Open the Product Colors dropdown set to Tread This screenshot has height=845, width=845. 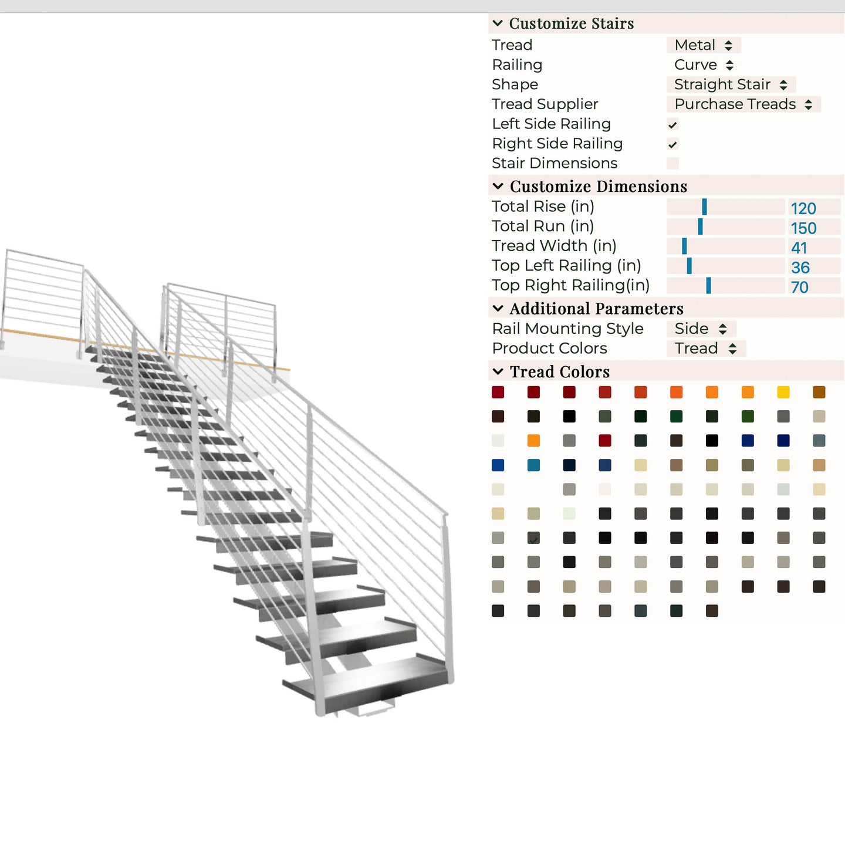705,349
